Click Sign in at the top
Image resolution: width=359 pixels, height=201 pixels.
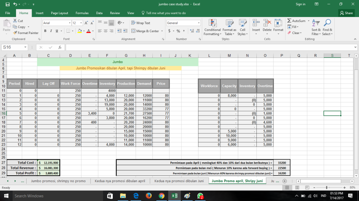point(300,4)
